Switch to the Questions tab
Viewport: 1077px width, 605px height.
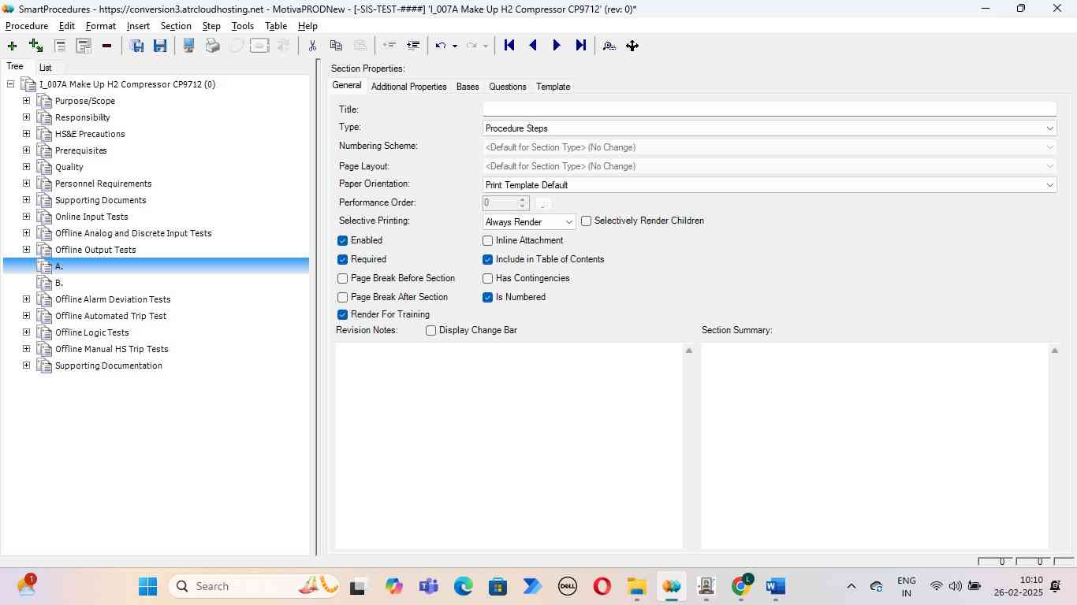pyautogui.click(x=507, y=87)
